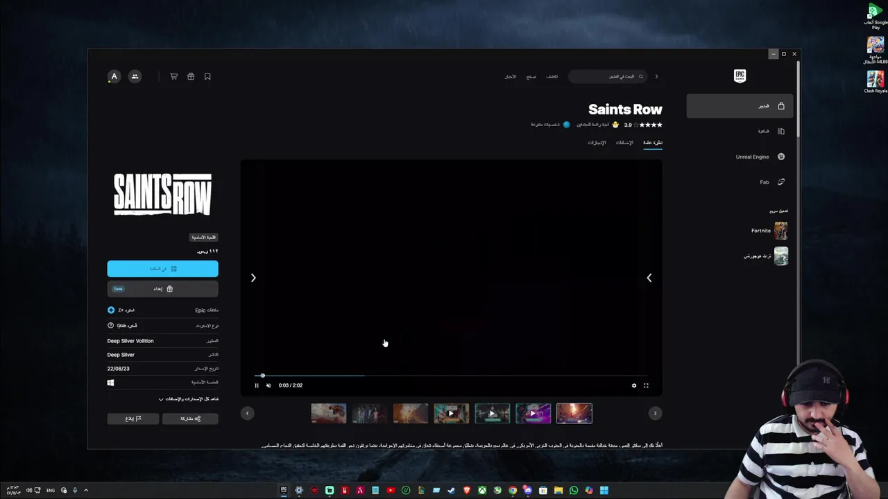Open the Xbox app from taskbar
This screenshot has height=499, width=888.
tap(482, 491)
